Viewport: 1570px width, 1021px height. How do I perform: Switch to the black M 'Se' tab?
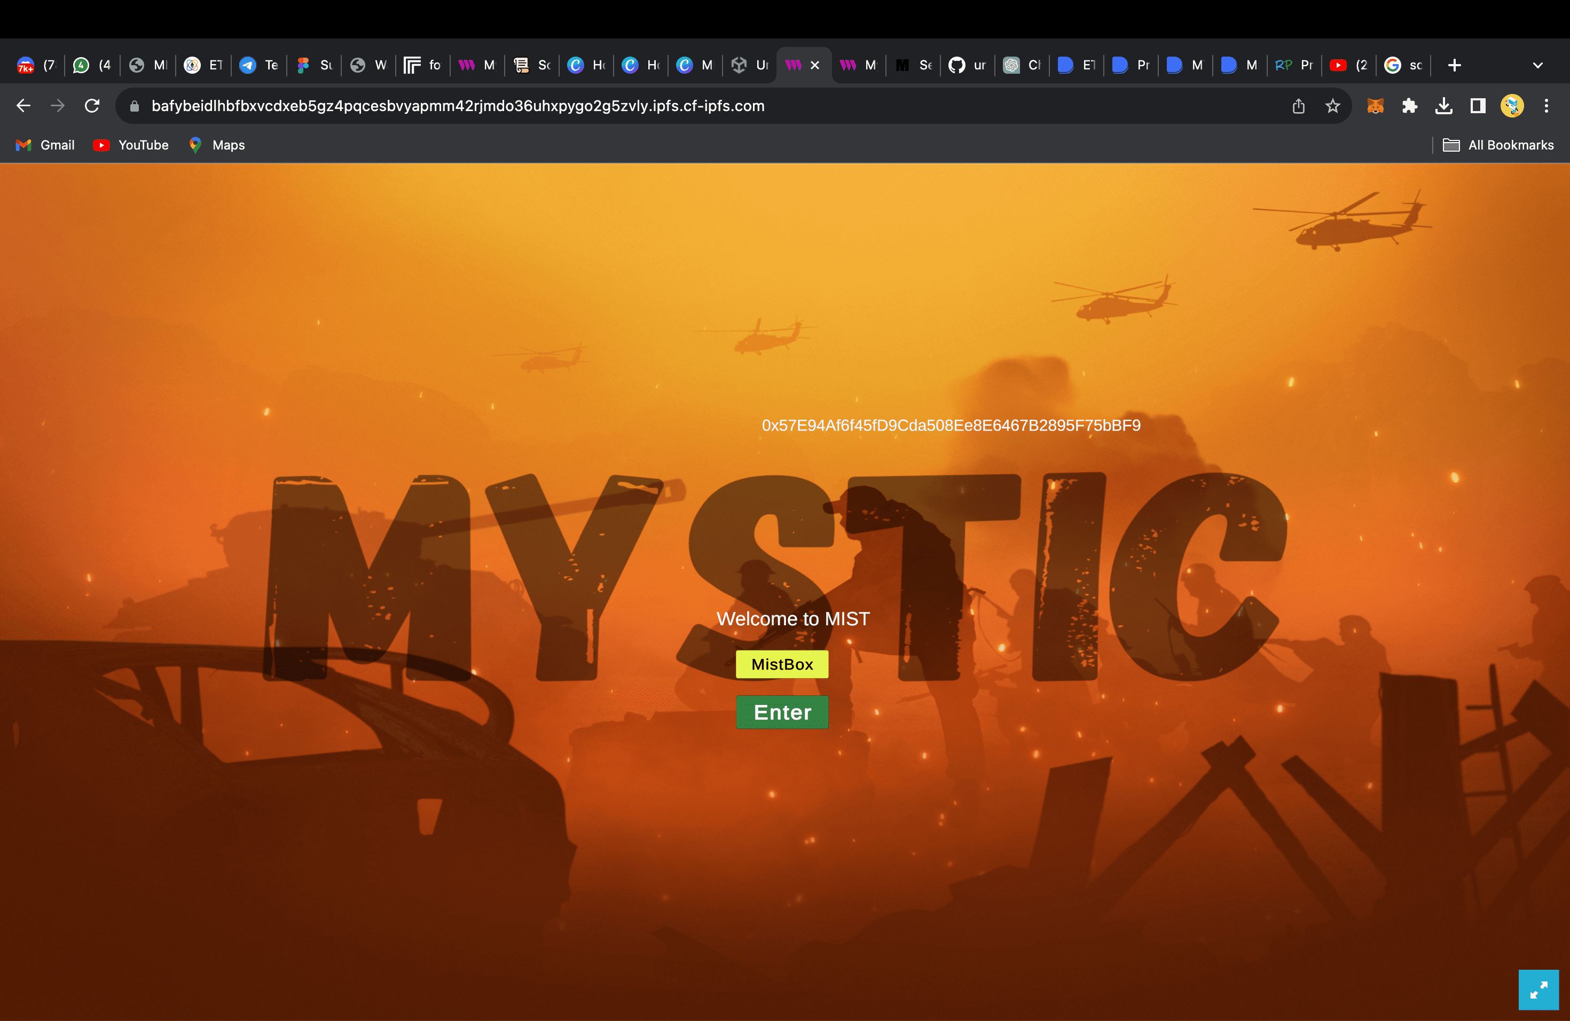[x=914, y=65]
